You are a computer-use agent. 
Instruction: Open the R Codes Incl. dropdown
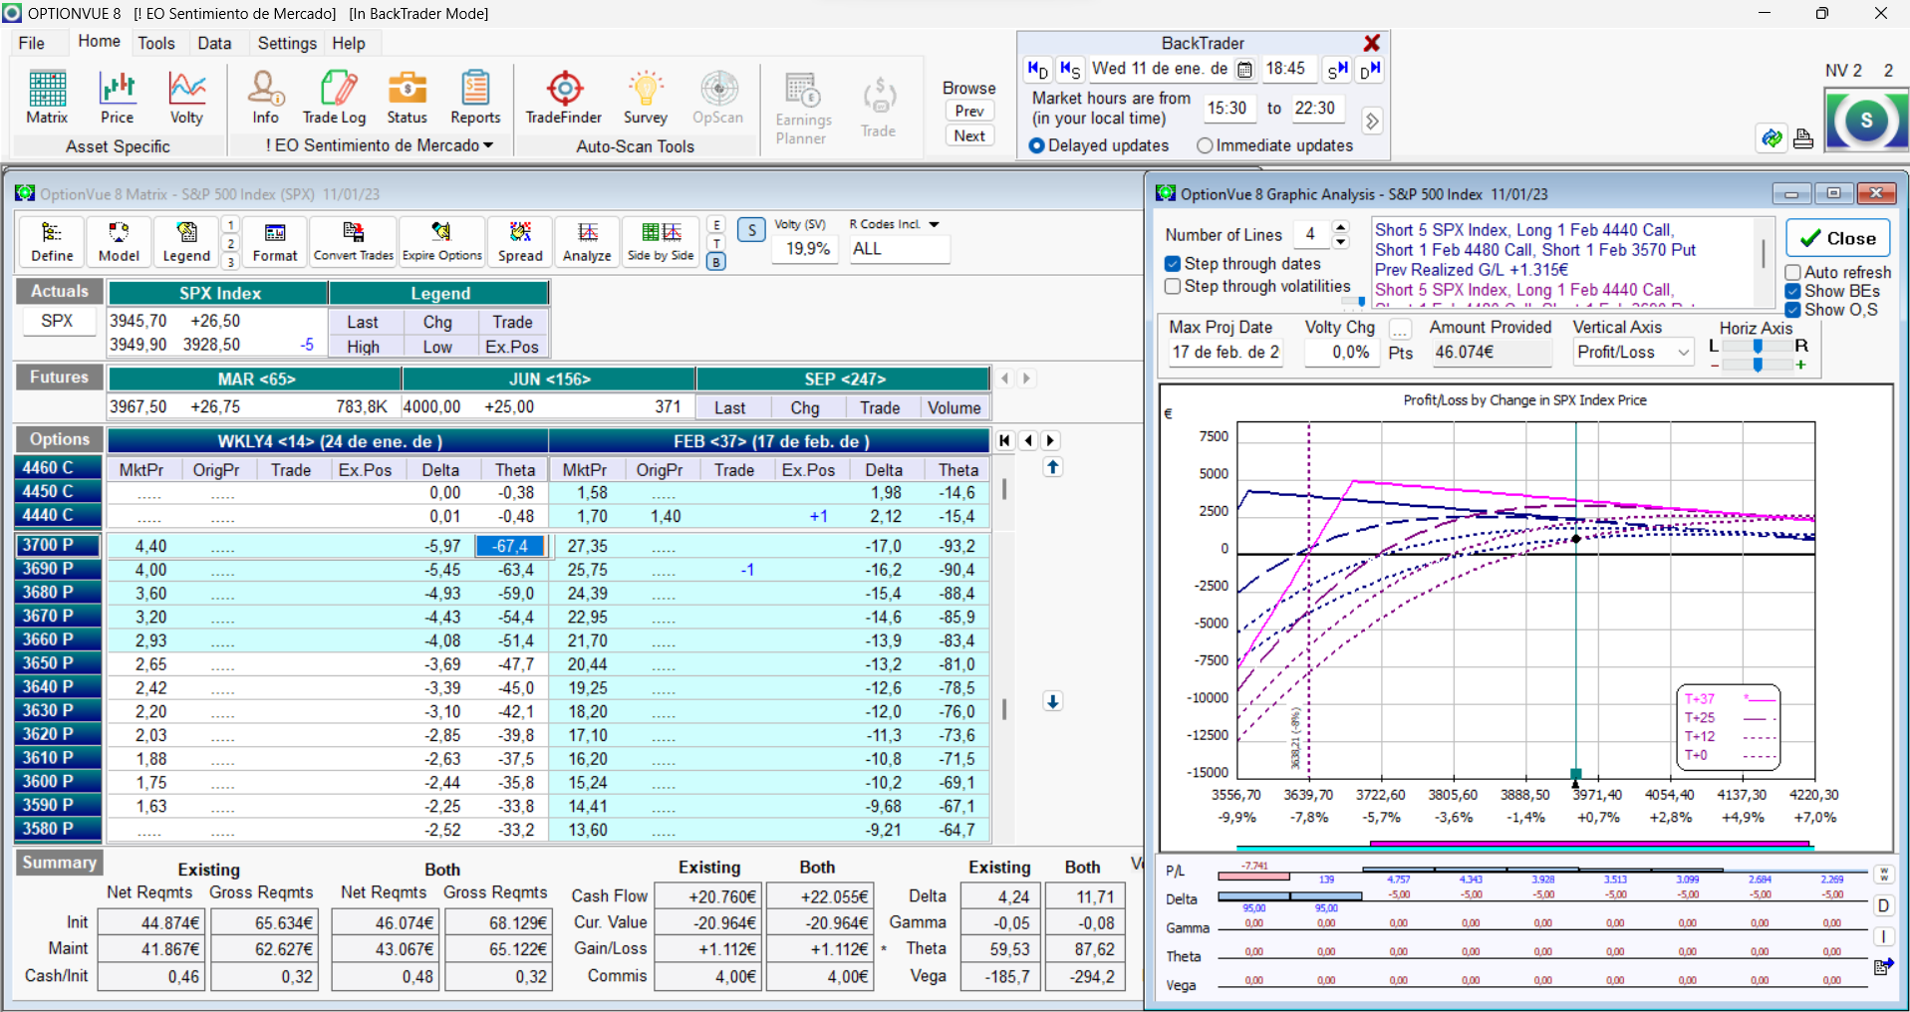pos(934,225)
